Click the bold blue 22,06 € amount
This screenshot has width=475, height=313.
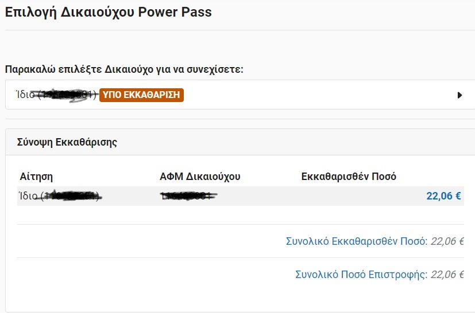[443, 196]
